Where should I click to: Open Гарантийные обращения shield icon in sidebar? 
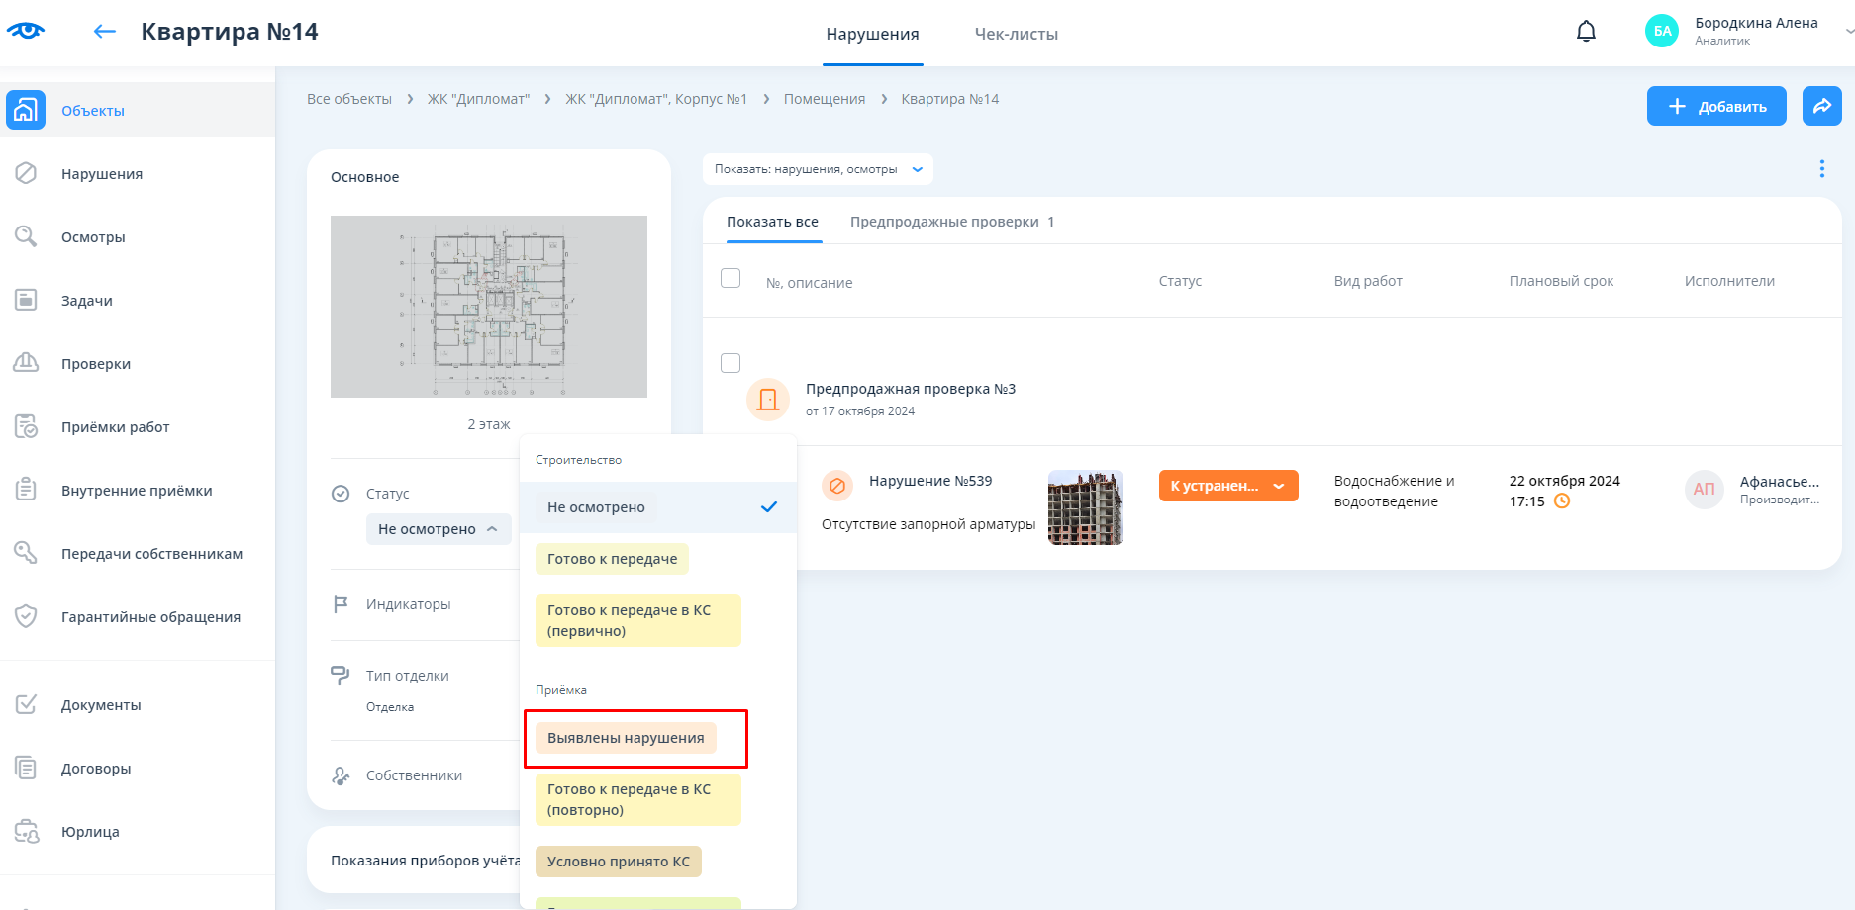(26, 617)
